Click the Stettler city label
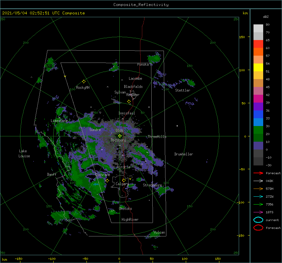Viewport: 282px width, 263px height. [x=183, y=90]
